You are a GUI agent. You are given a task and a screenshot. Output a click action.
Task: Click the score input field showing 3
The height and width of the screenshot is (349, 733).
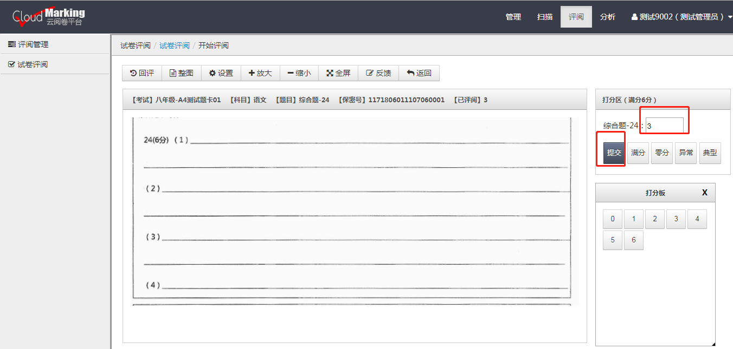click(x=664, y=123)
